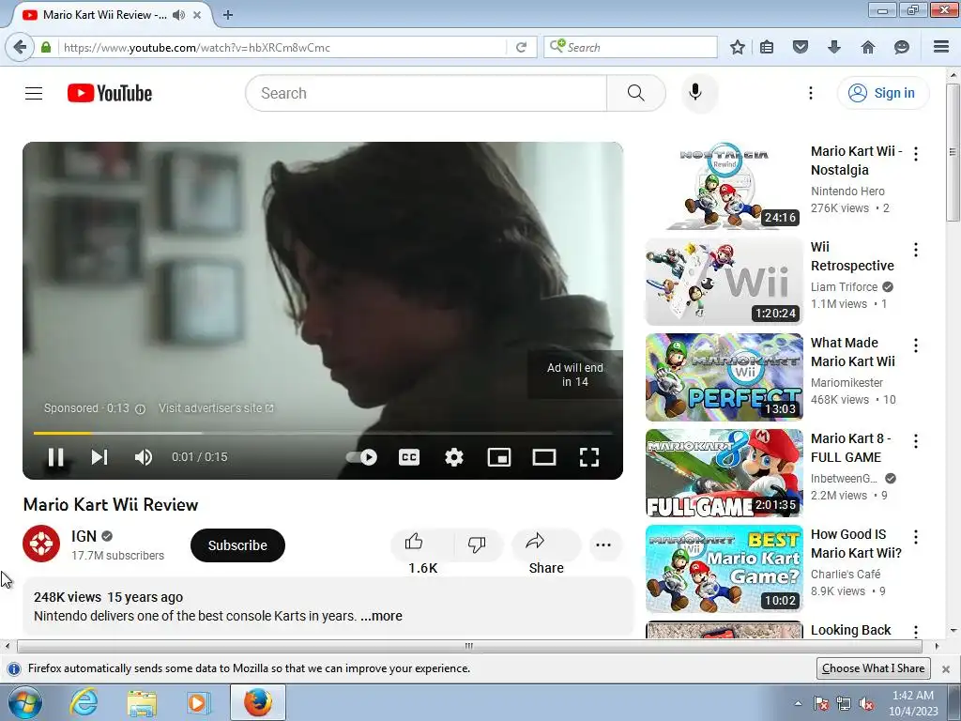This screenshot has height=721, width=961.
Task: Click the site security padlock icon
Action: click(x=45, y=47)
